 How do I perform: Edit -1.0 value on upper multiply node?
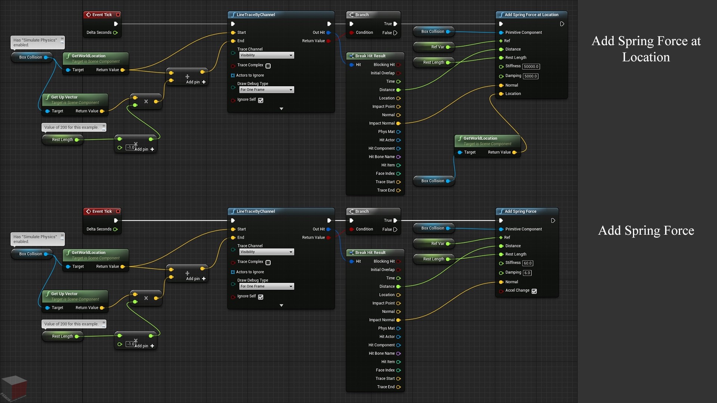[130, 148]
